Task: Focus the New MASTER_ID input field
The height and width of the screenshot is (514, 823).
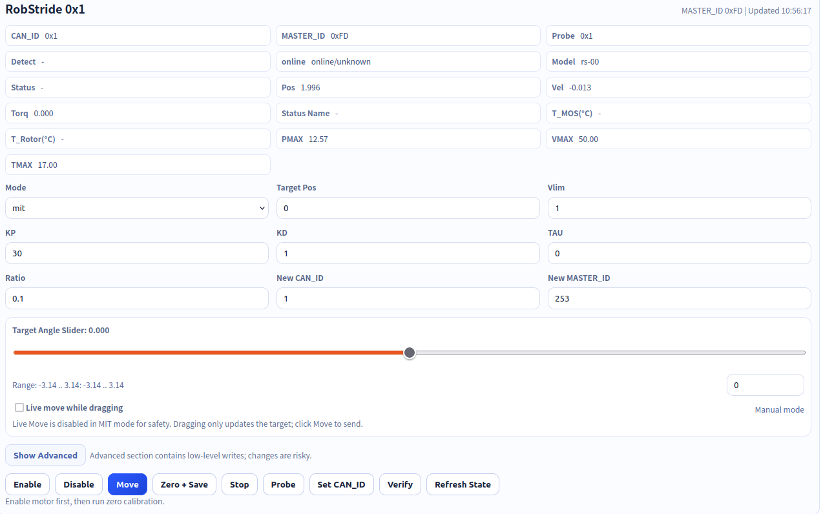Action: [x=680, y=298]
